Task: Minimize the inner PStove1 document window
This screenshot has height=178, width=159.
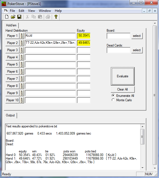Action: pos(144,11)
